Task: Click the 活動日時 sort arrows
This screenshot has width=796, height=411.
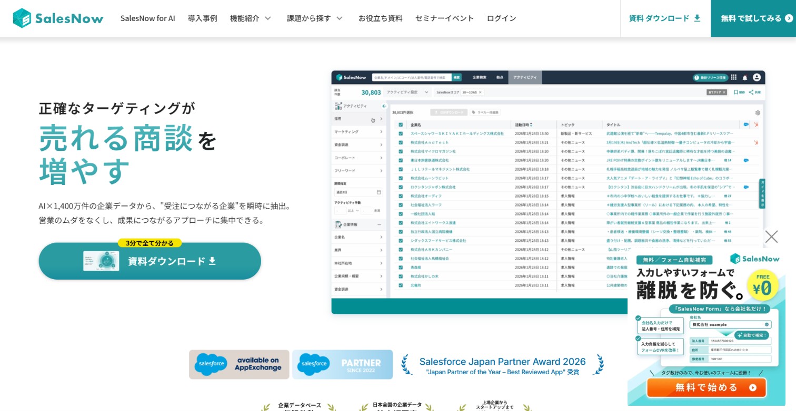Action: pyautogui.click(x=531, y=125)
